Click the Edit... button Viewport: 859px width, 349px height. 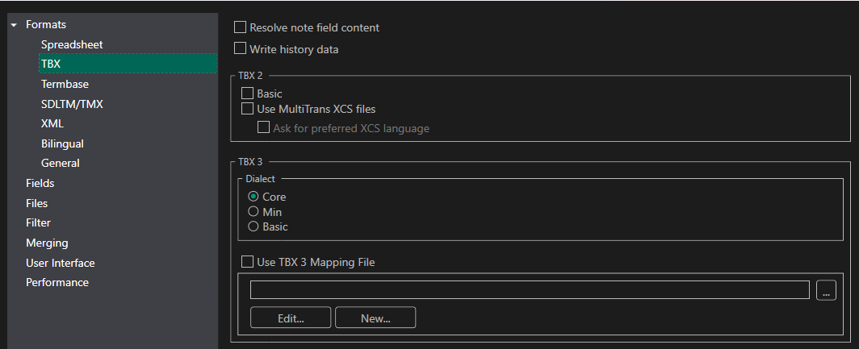[x=291, y=318]
